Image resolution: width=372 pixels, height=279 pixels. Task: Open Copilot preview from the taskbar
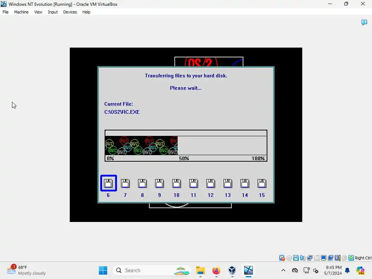tap(360, 270)
